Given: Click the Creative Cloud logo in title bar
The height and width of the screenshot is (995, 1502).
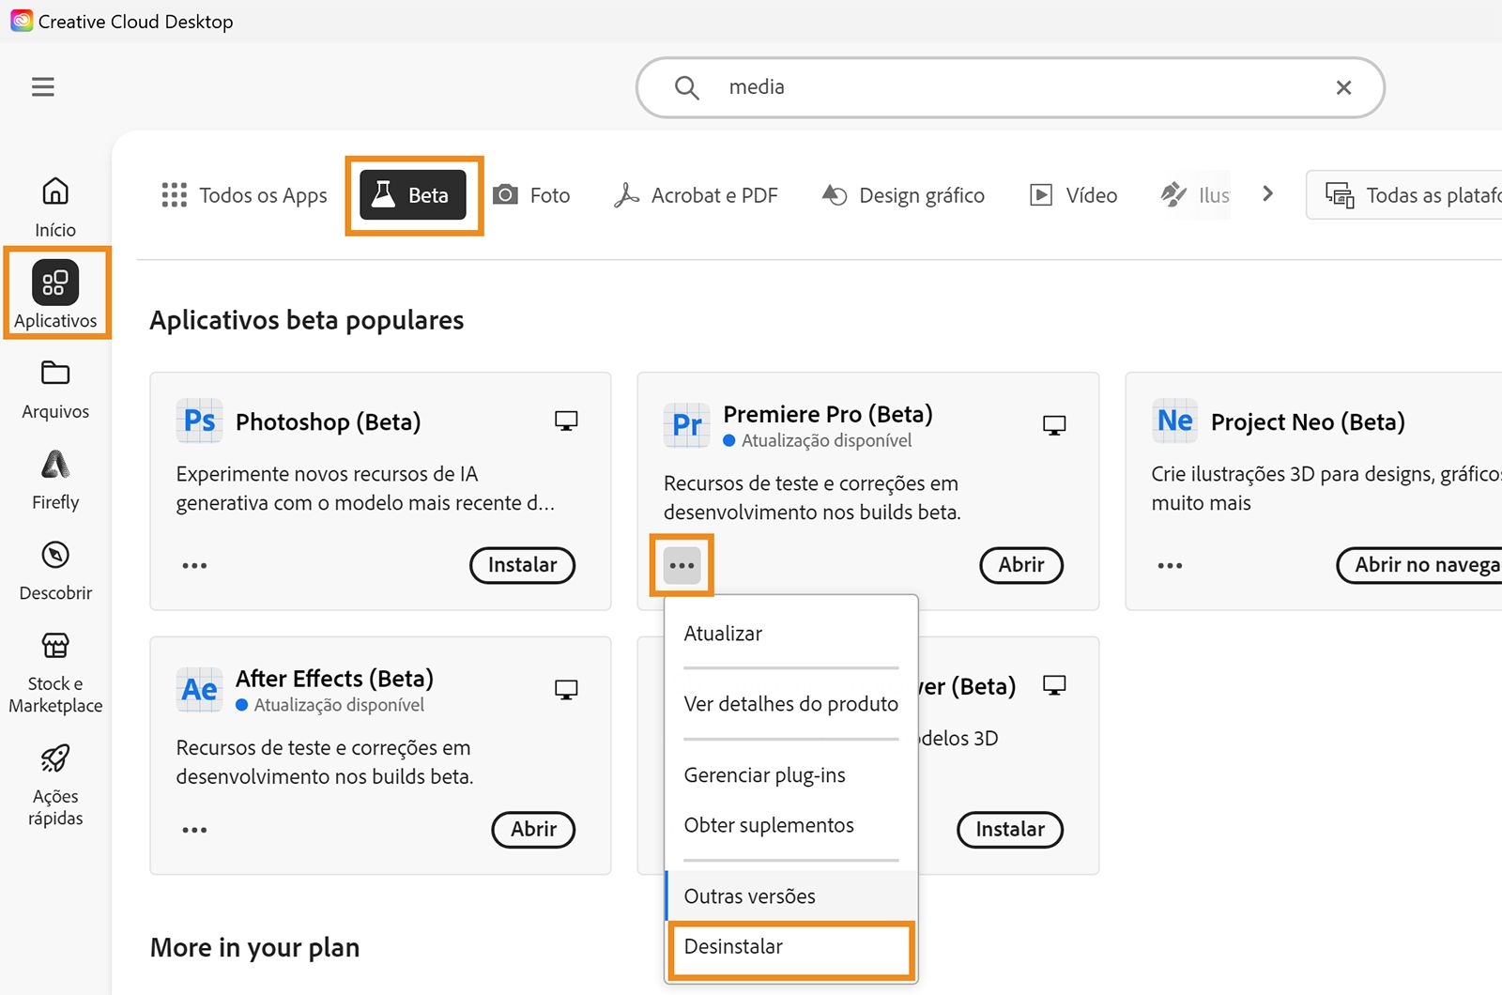Looking at the screenshot, I should click(x=22, y=21).
